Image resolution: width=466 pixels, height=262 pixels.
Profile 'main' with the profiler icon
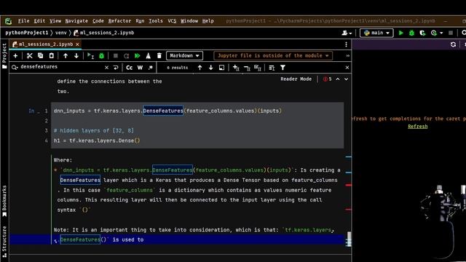[434, 33]
